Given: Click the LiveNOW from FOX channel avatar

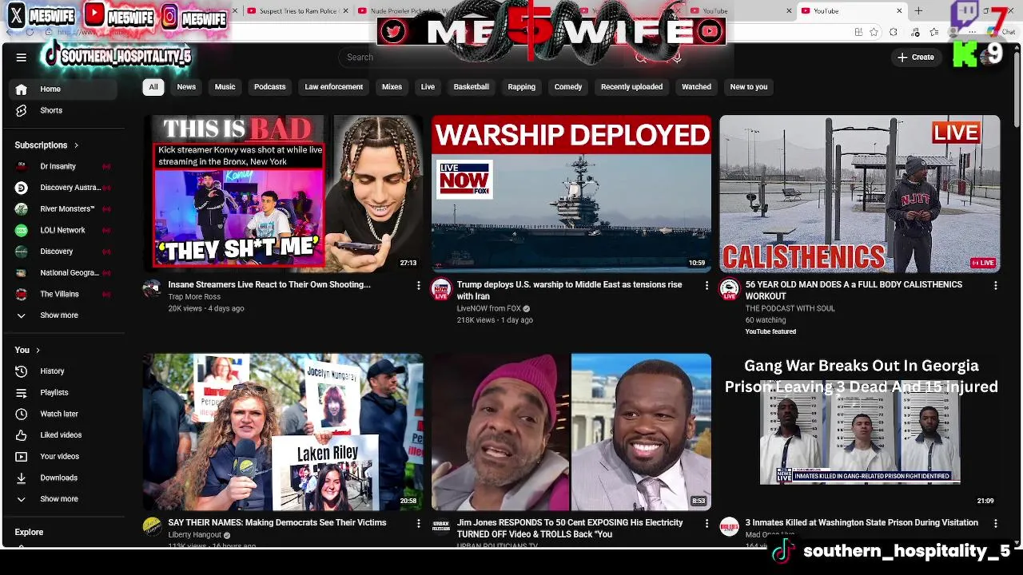Looking at the screenshot, I should 440,288.
